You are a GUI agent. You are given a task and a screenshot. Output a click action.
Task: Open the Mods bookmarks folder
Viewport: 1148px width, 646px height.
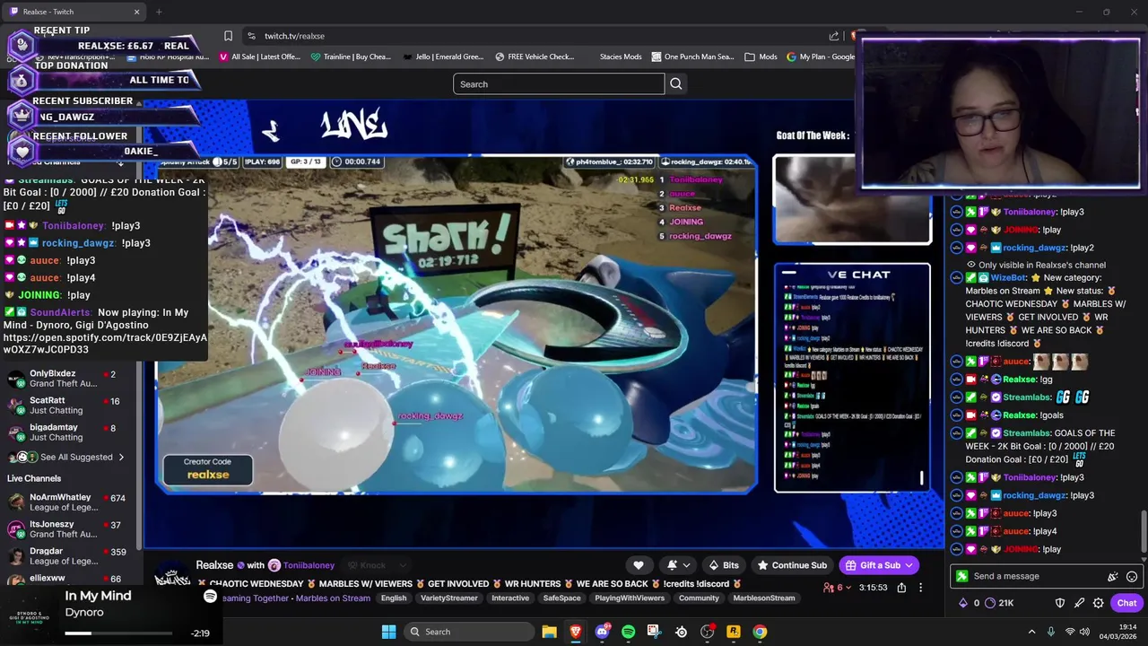761,57
